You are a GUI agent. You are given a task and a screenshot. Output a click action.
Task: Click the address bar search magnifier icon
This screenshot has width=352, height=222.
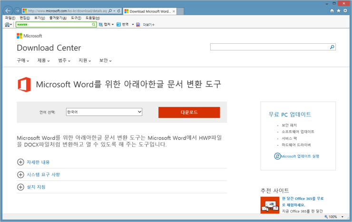point(110,11)
